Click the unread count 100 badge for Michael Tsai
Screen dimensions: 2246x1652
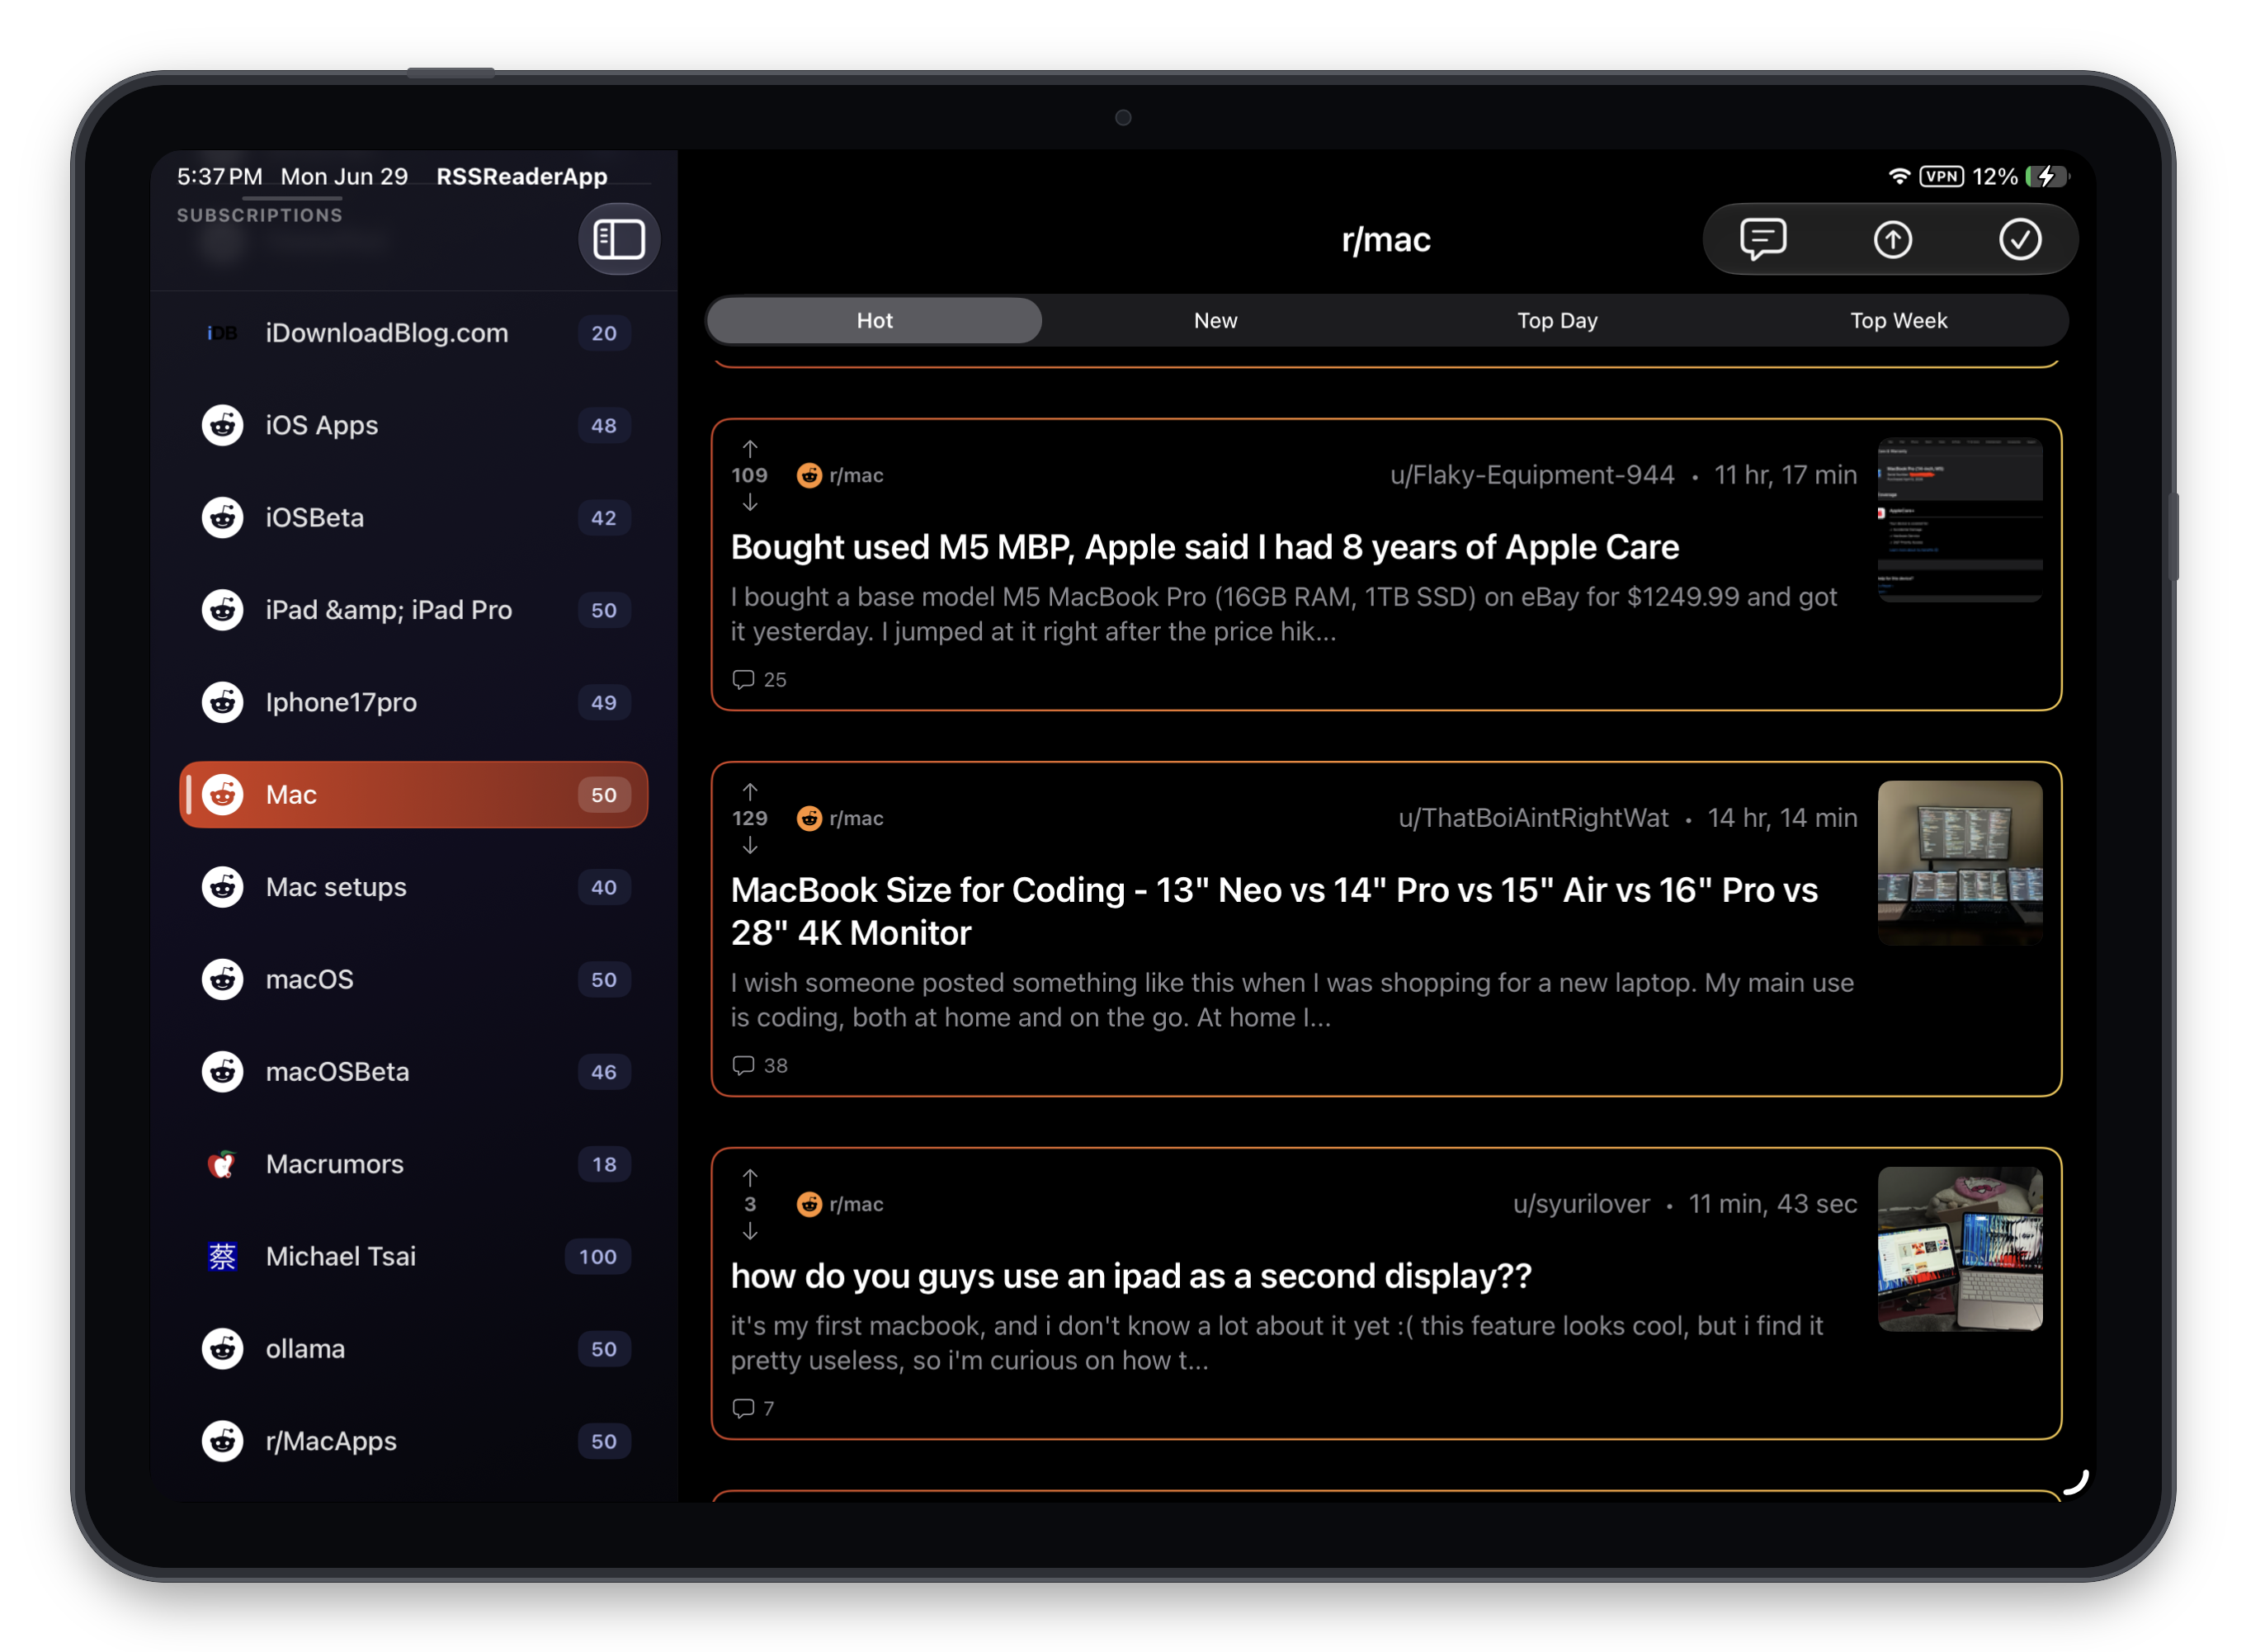pyautogui.click(x=597, y=1257)
